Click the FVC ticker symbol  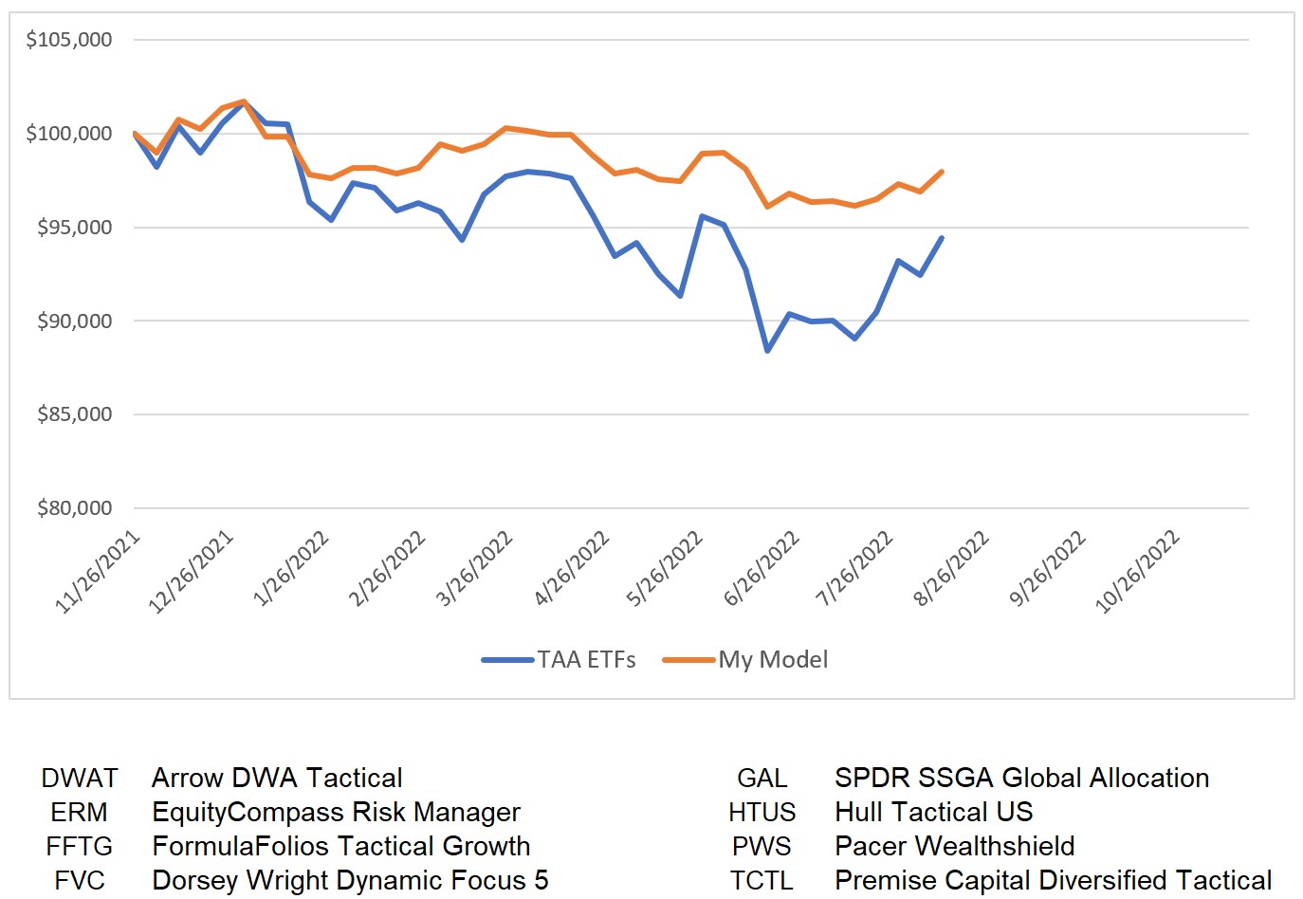[x=80, y=881]
